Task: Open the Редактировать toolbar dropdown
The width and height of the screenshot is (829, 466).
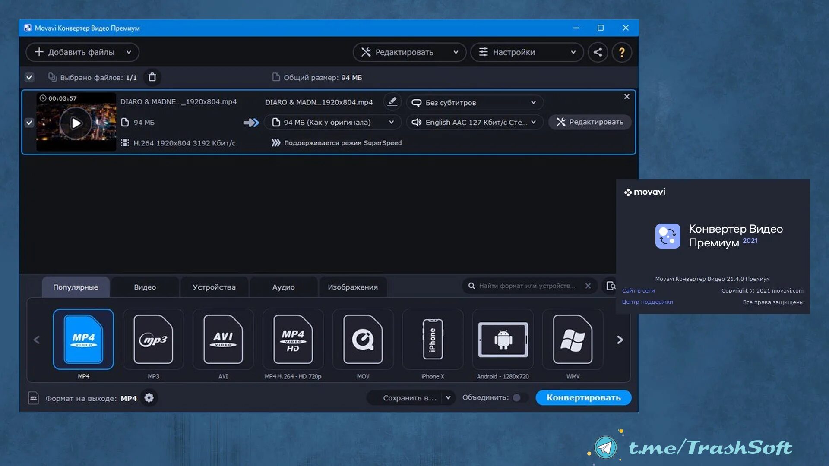Action: 409,52
